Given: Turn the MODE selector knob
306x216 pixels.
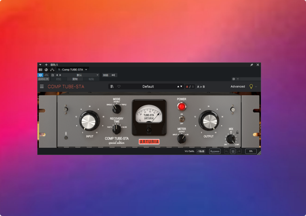Looking at the screenshot, I should [x=117, y=109].
